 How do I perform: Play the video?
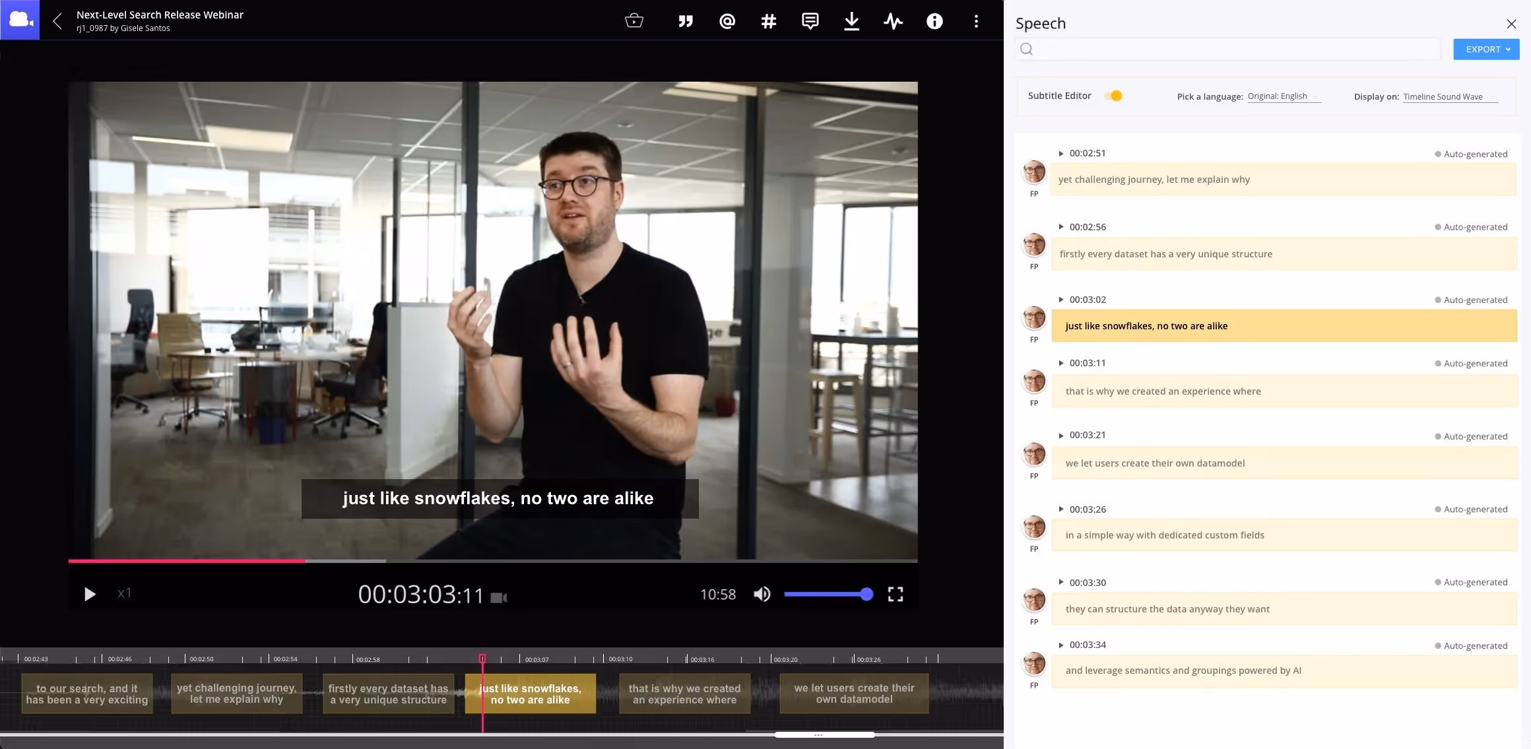click(x=90, y=594)
